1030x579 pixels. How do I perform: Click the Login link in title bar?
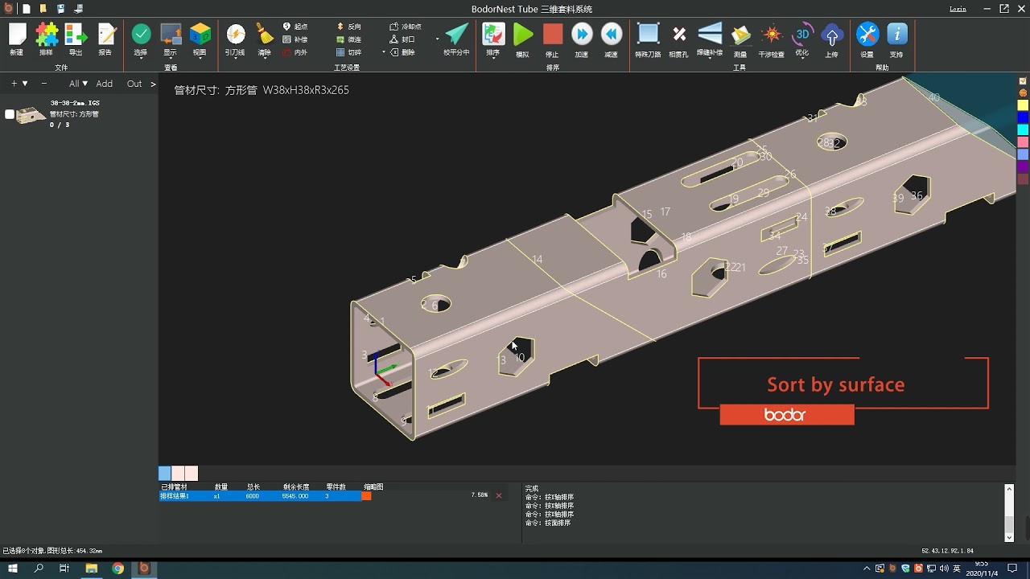958,9
